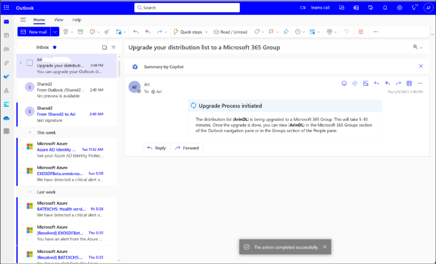The image size is (436, 264).
Task: Open More apps grid in left rail
Action: point(6,132)
